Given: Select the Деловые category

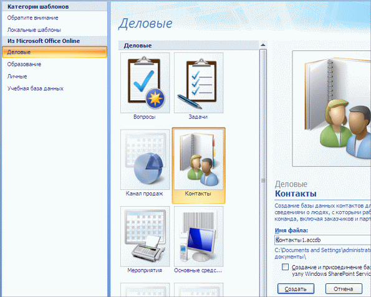Looking at the screenshot, I should (x=54, y=52).
